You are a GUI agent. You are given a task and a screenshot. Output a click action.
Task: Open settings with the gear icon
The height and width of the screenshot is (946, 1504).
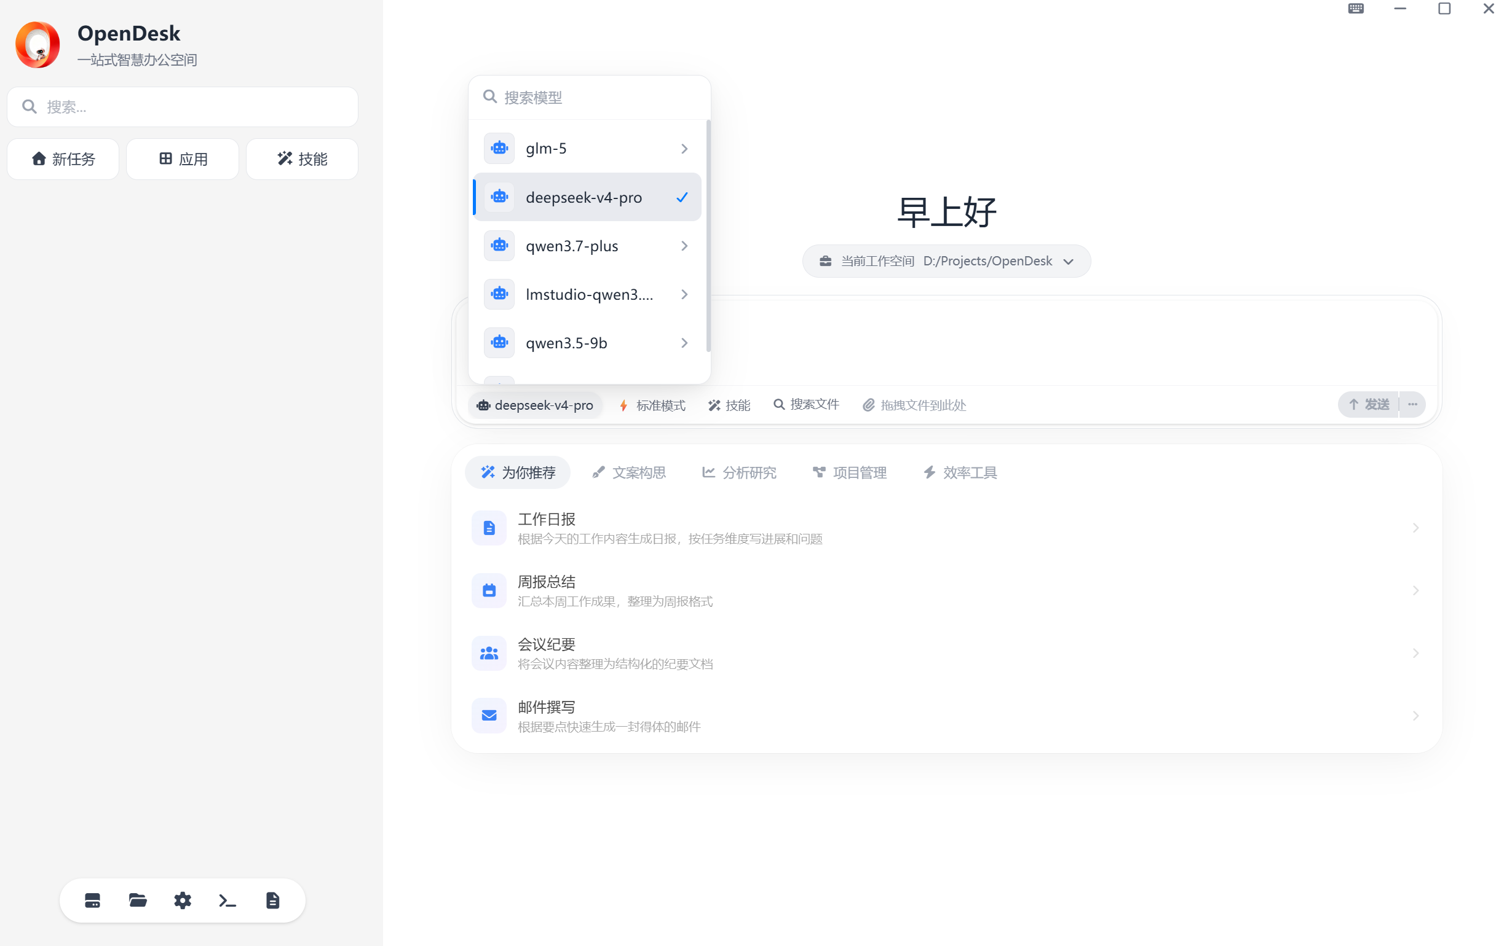(x=183, y=900)
